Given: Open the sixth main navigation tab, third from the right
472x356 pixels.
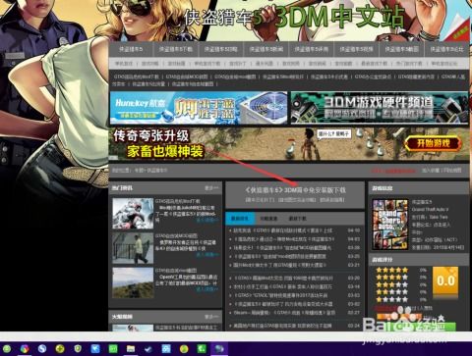Looking at the screenshot, I should (x=357, y=49).
